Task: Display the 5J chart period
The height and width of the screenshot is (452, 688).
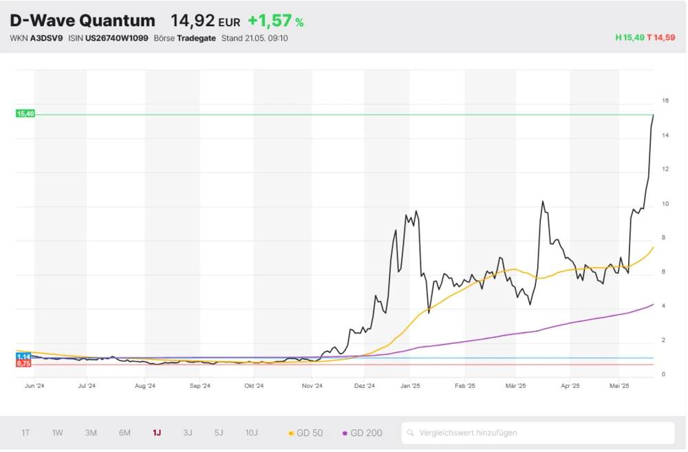Action: click(x=219, y=433)
